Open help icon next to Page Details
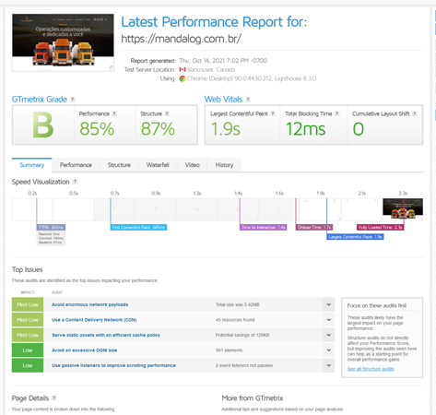The height and width of the screenshot is (415, 436). pos(54,397)
